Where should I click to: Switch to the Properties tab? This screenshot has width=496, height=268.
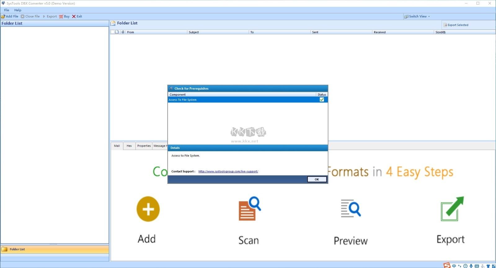(144, 146)
